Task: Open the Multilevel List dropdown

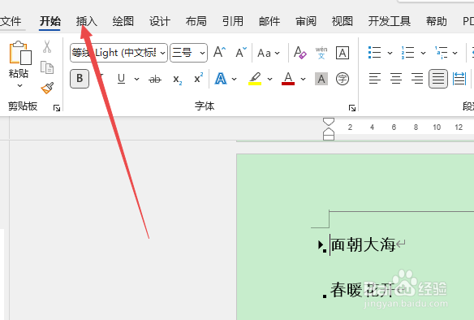Action: (x=455, y=54)
